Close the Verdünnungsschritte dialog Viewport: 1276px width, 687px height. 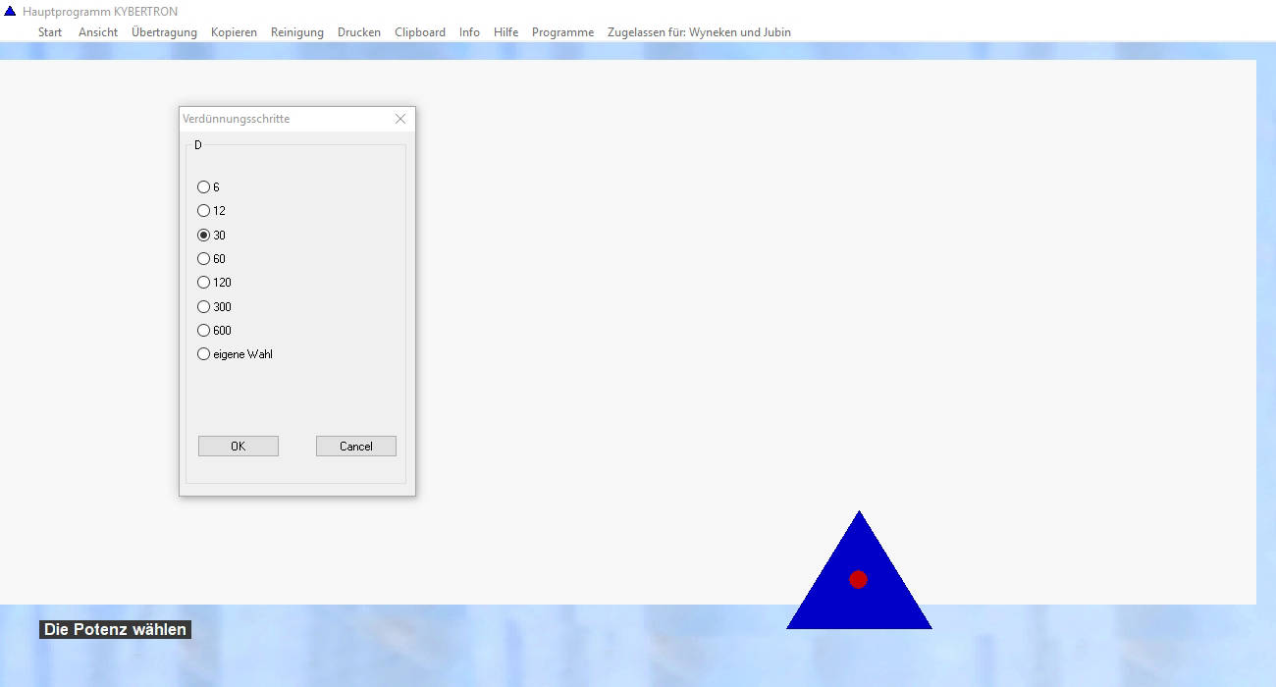(399, 119)
